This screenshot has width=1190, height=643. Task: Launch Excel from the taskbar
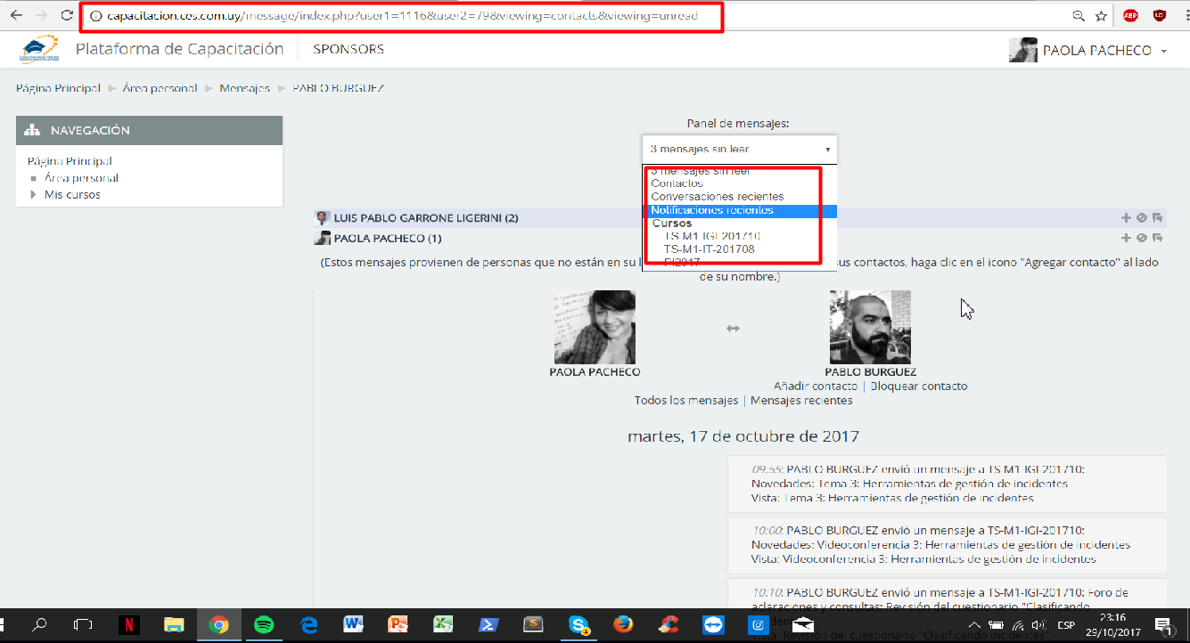443,624
